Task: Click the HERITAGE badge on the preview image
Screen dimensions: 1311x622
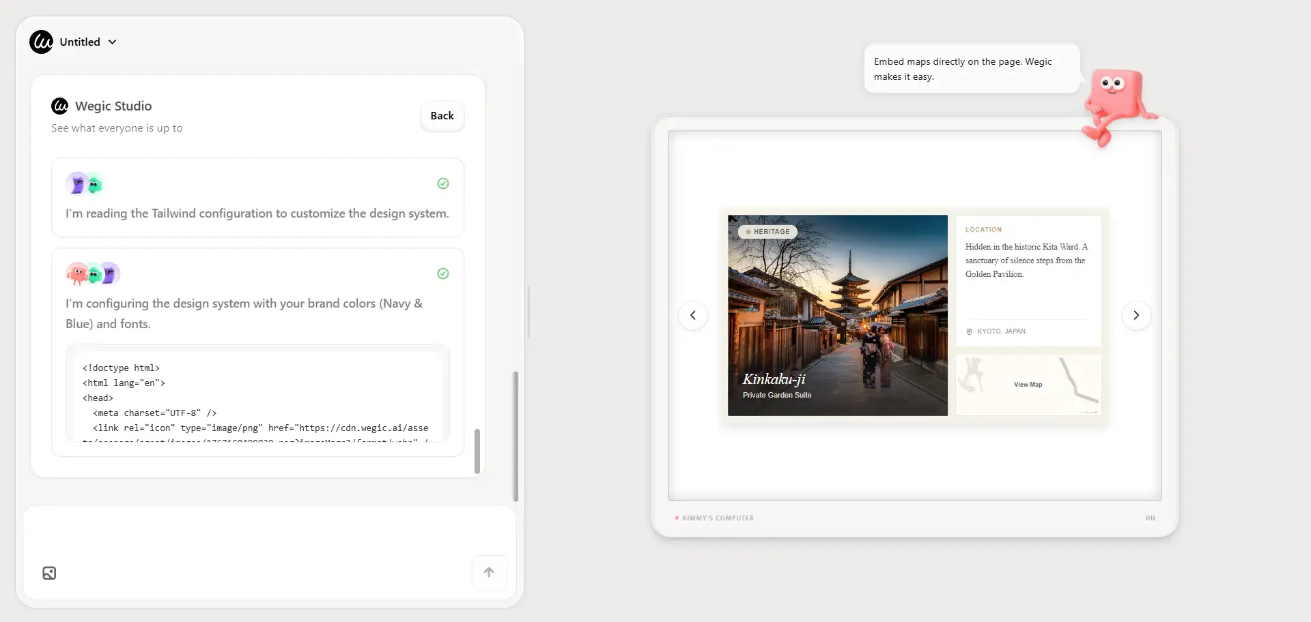Action: (x=767, y=231)
